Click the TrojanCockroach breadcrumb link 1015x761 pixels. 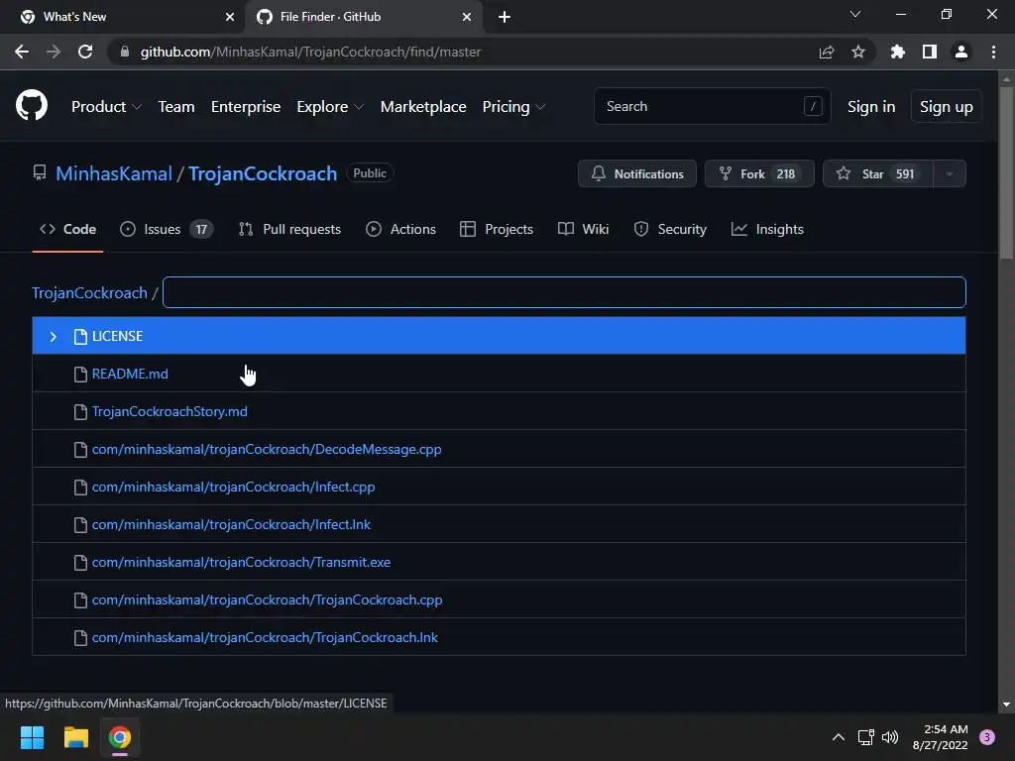[90, 292]
